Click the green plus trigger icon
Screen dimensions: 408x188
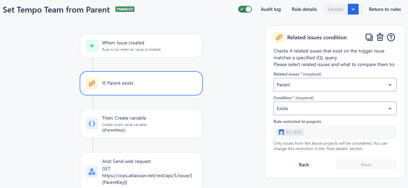click(x=92, y=46)
